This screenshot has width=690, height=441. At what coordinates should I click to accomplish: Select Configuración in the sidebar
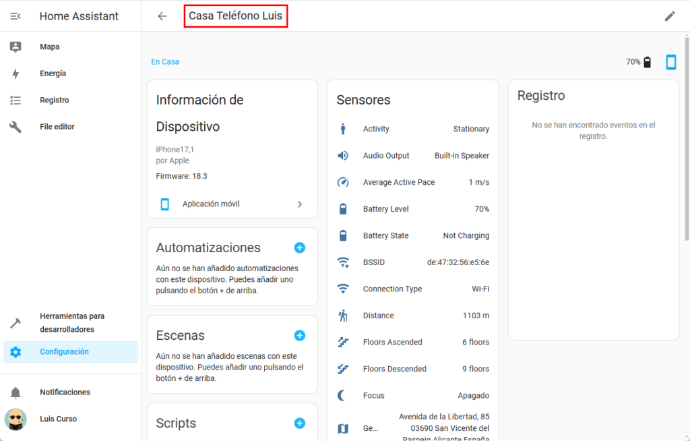[64, 352]
